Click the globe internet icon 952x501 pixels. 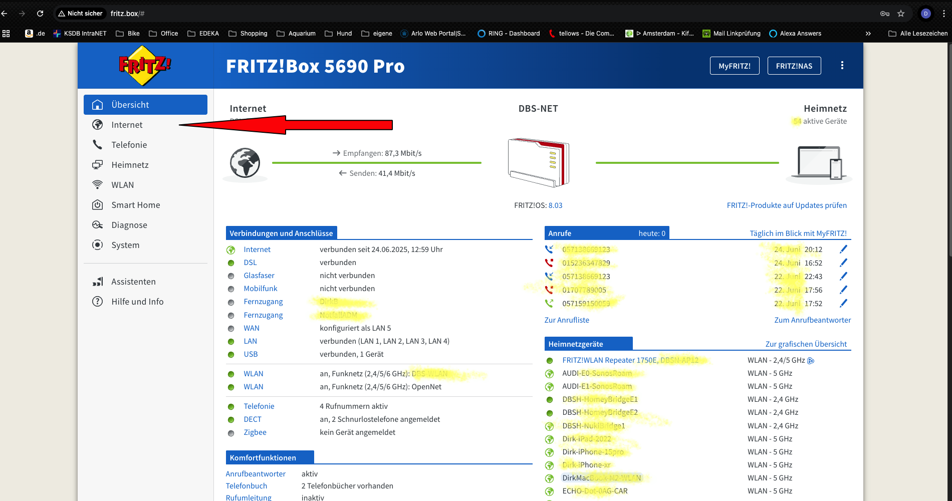245,163
